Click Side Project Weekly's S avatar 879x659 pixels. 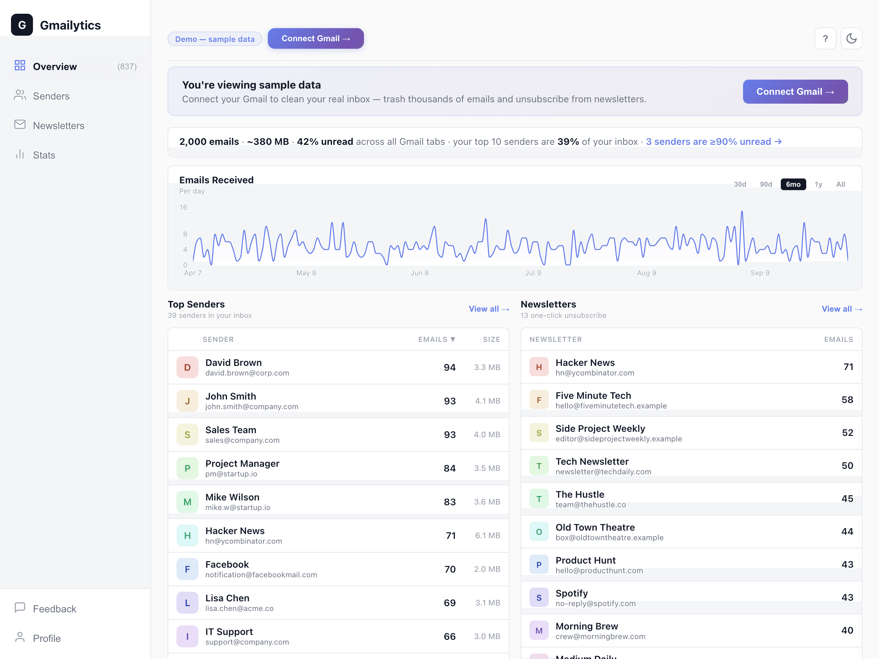(539, 433)
